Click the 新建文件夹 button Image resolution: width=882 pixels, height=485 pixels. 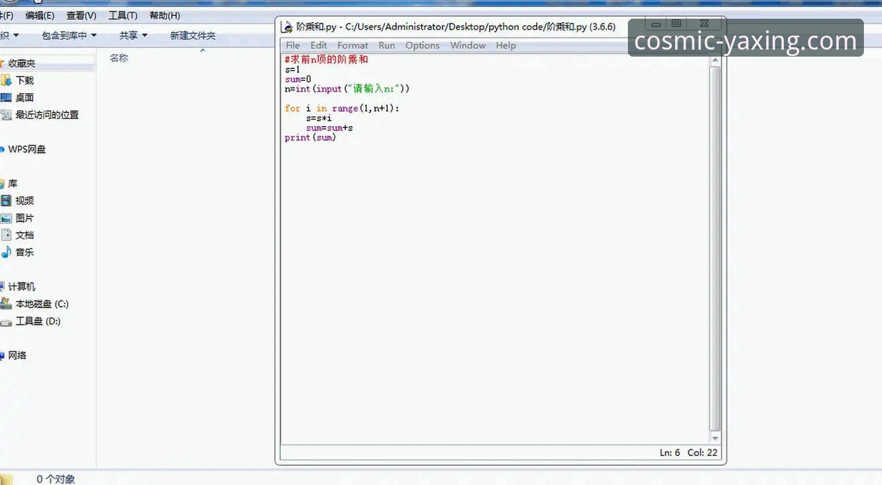tap(193, 36)
